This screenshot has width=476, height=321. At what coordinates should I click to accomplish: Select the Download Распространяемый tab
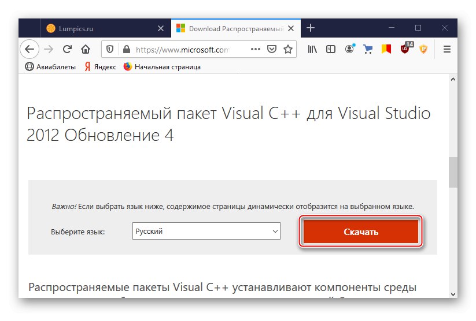236,28
